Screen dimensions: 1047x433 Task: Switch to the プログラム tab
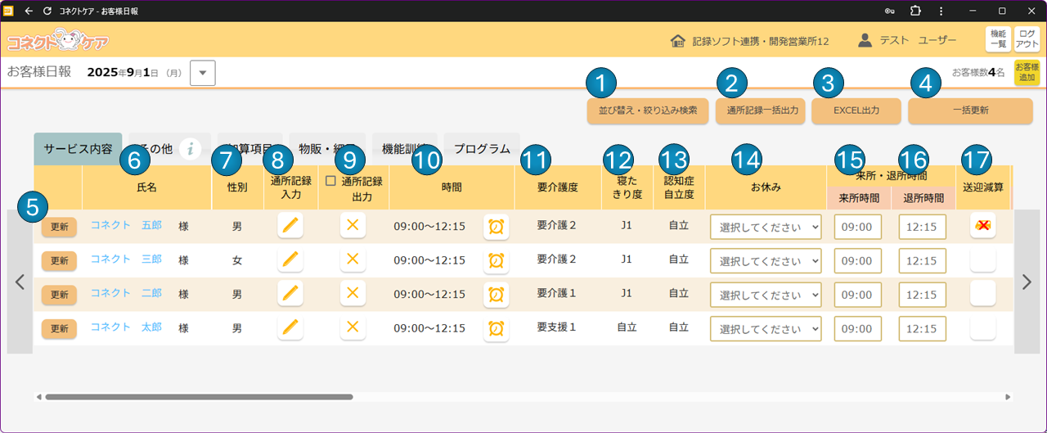point(482,149)
